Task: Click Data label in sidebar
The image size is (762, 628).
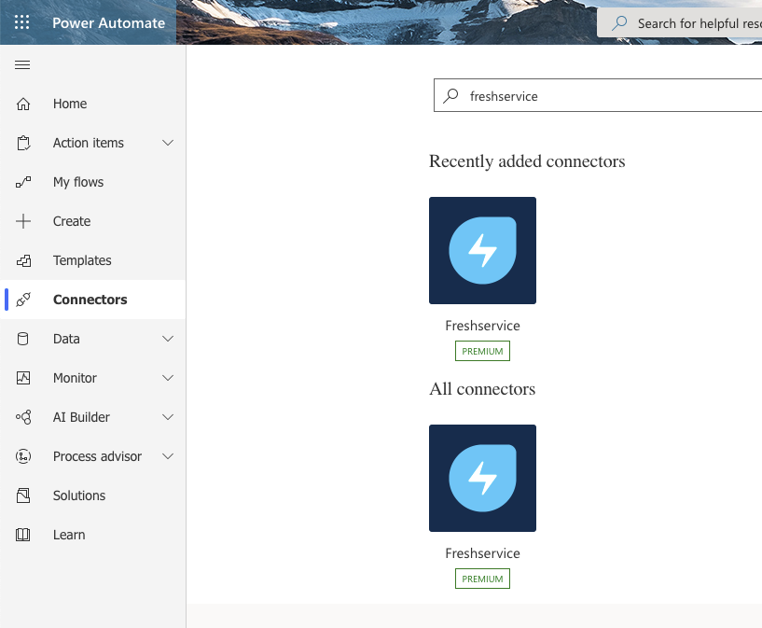Action: [x=66, y=339]
